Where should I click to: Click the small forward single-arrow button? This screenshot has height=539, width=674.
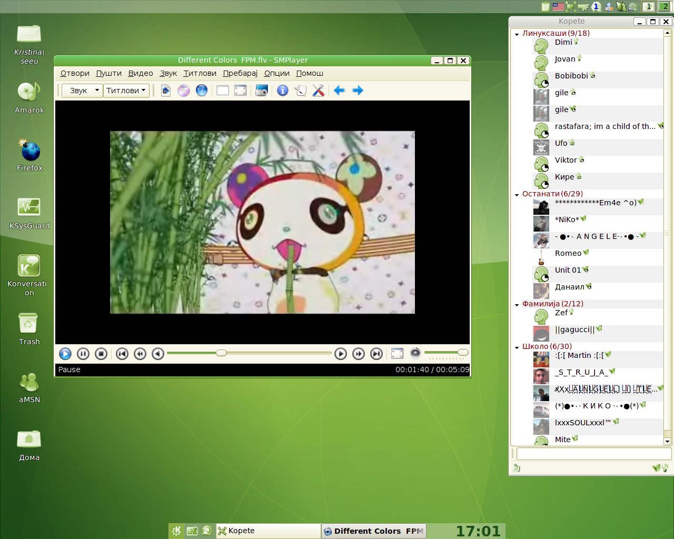point(341,354)
